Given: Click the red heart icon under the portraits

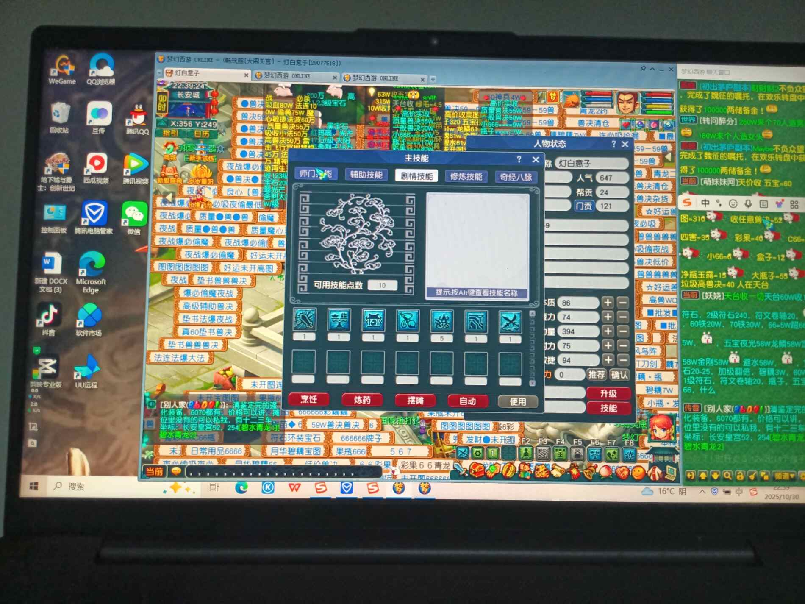Looking at the screenshot, I should 626,125.
